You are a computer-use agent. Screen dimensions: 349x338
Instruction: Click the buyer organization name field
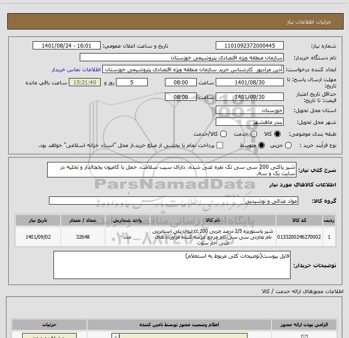[182, 57]
